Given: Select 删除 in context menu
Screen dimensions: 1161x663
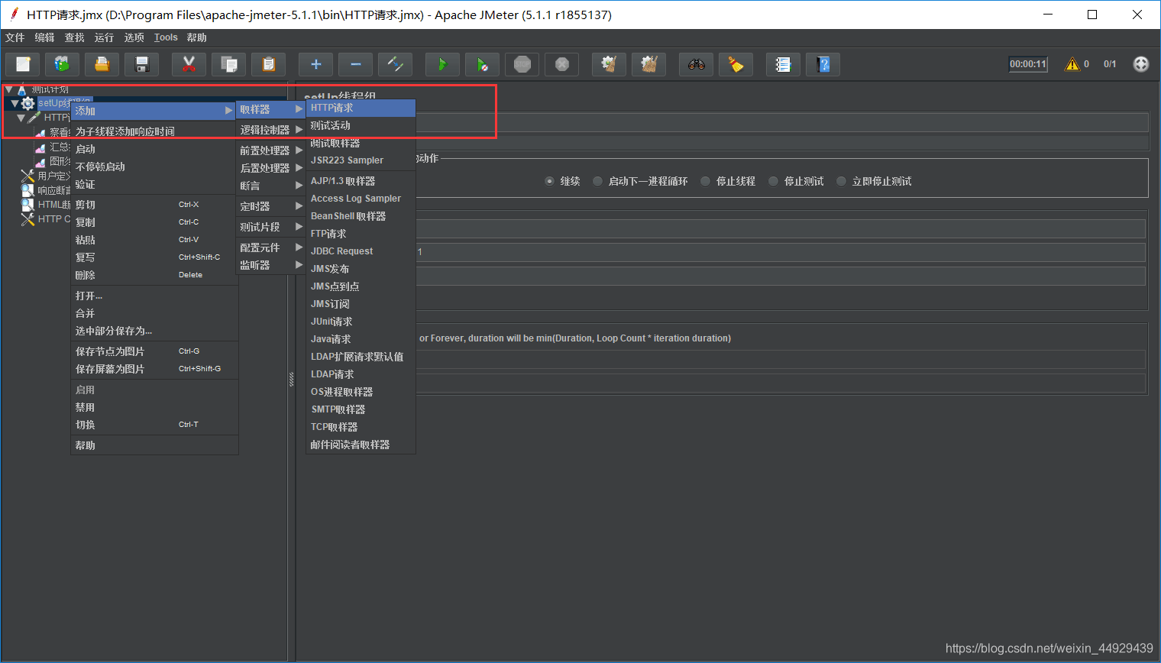Looking at the screenshot, I should point(154,275).
